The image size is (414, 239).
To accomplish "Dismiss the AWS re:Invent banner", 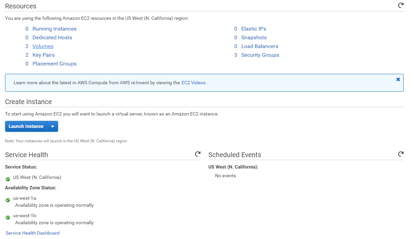I will 398,80.
